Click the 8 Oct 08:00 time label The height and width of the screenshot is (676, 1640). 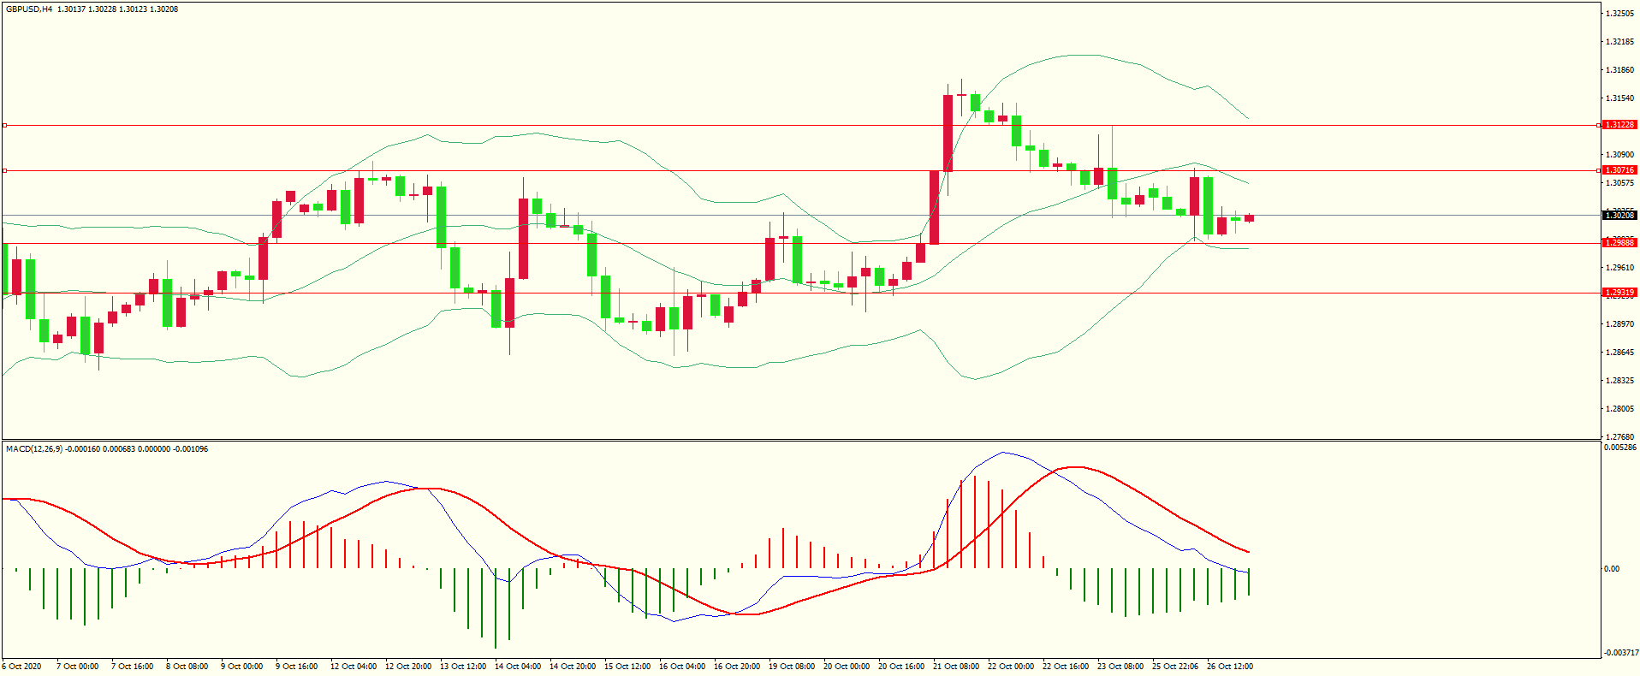(x=187, y=667)
